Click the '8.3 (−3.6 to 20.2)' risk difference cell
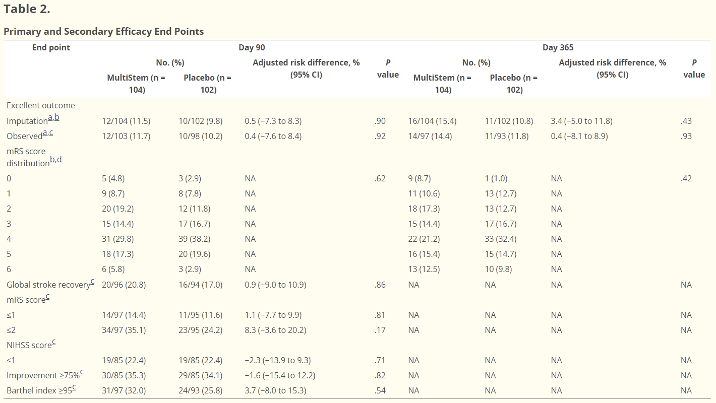 pos(275,330)
